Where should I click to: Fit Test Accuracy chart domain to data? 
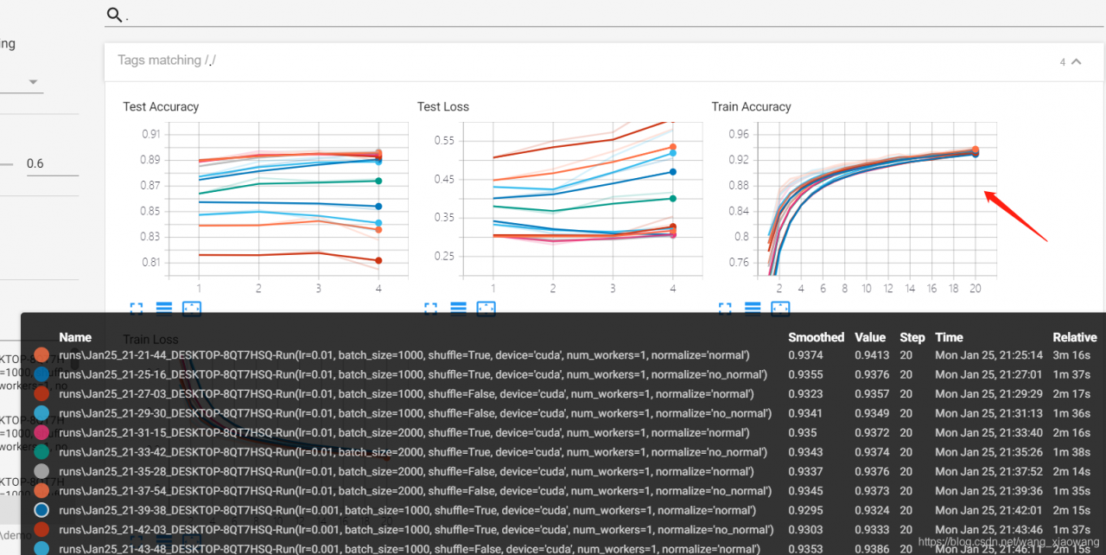tap(192, 308)
